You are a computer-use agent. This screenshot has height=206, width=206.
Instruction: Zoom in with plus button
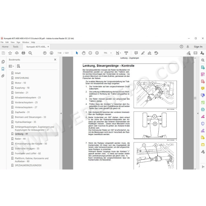point(97,53)
